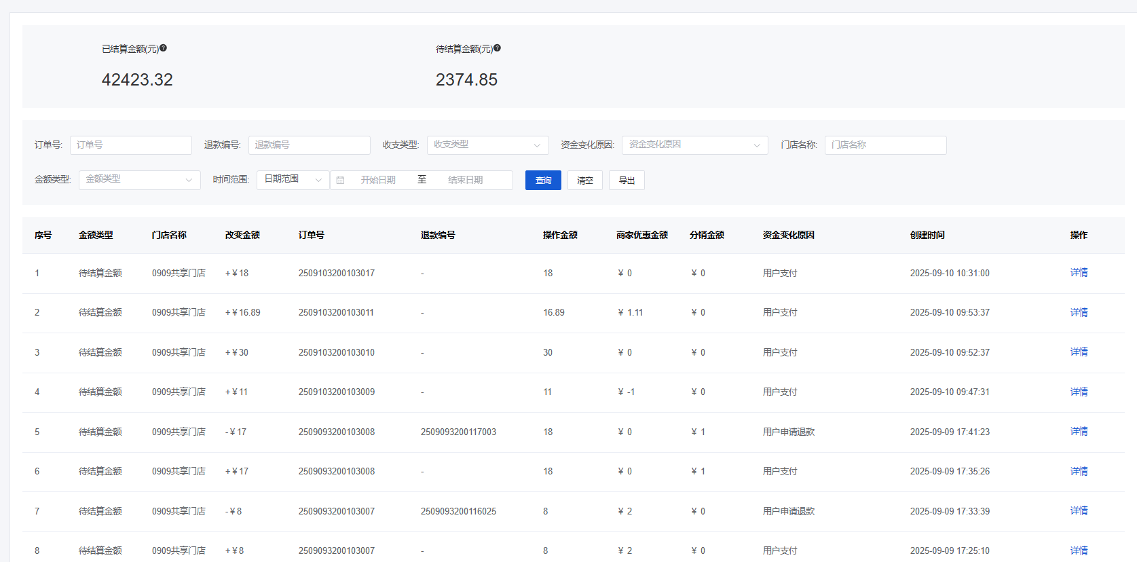Click help icon beside 已结算金额(元)
Image resolution: width=1137 pixels, height=562 pixels.
pos(163,48)
